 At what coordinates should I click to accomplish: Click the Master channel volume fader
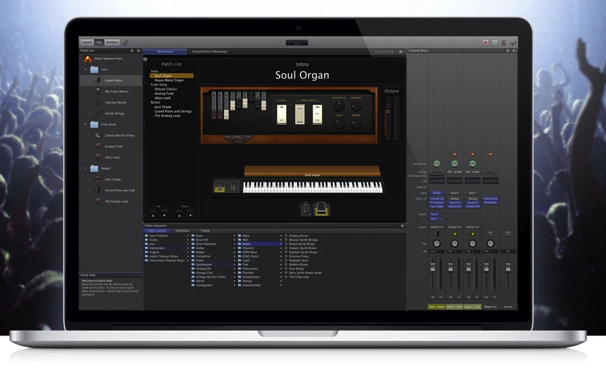(x=508, y=267)
